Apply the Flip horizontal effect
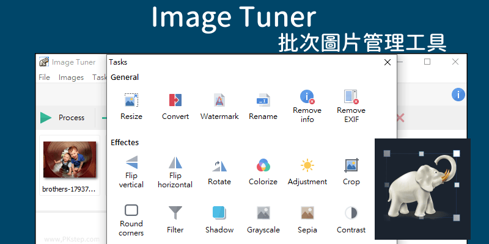This screenshot has height=244, width=489. (175, 172)
